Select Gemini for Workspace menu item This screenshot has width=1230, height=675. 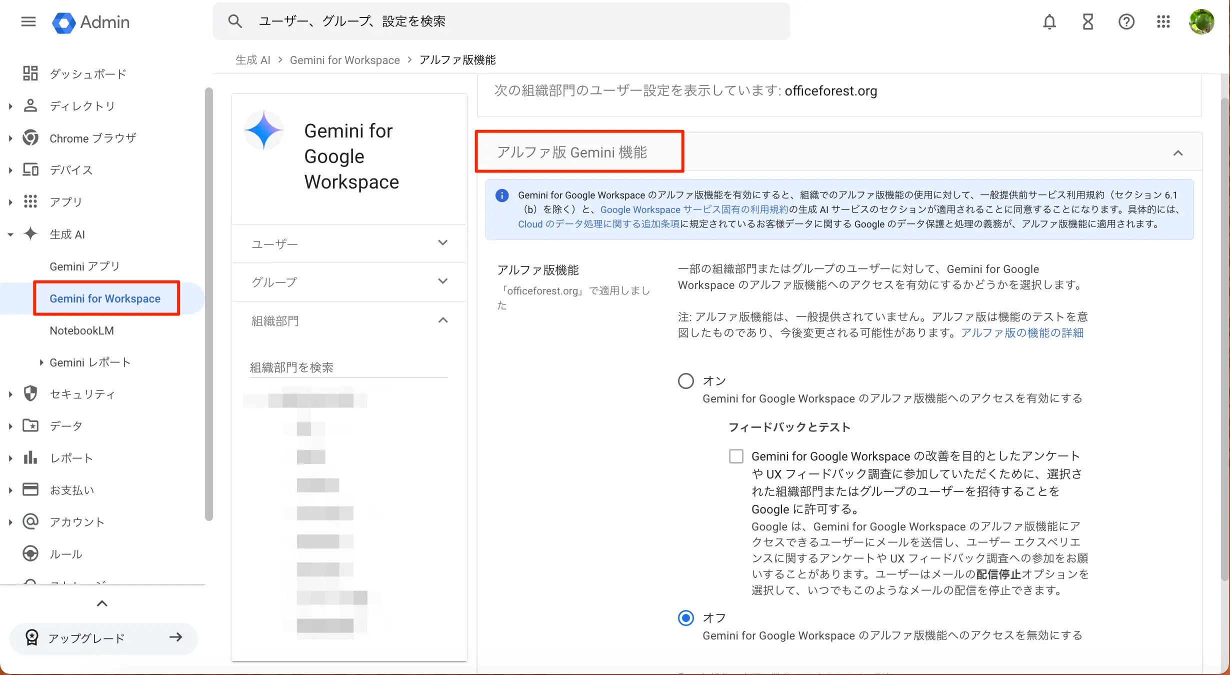point(105,298)
